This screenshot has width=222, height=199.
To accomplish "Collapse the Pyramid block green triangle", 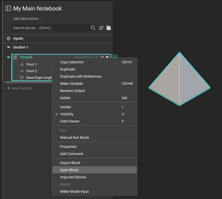I will coord(9,57).
